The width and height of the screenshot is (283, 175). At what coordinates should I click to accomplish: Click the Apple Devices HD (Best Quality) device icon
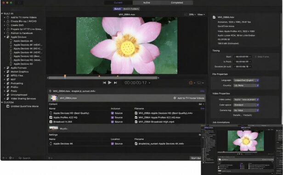pos(51,113)
